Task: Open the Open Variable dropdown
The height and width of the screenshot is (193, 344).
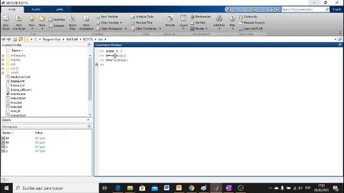Action: [109, 23]
